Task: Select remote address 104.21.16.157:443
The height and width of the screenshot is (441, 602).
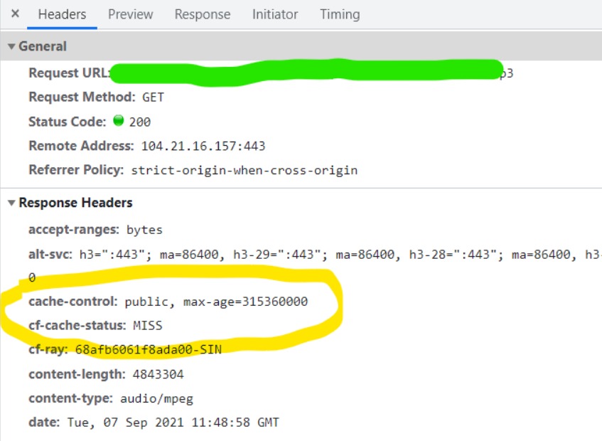Action: (203, 146)
